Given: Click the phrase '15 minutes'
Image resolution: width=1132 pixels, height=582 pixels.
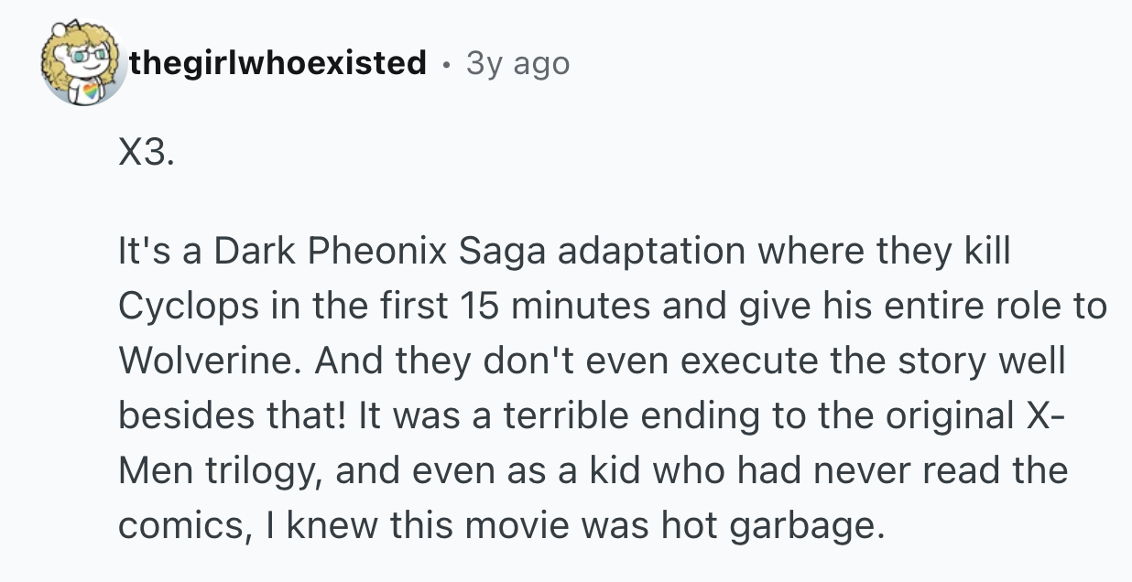Looking at the screenshot, I should tap(531, 307).
